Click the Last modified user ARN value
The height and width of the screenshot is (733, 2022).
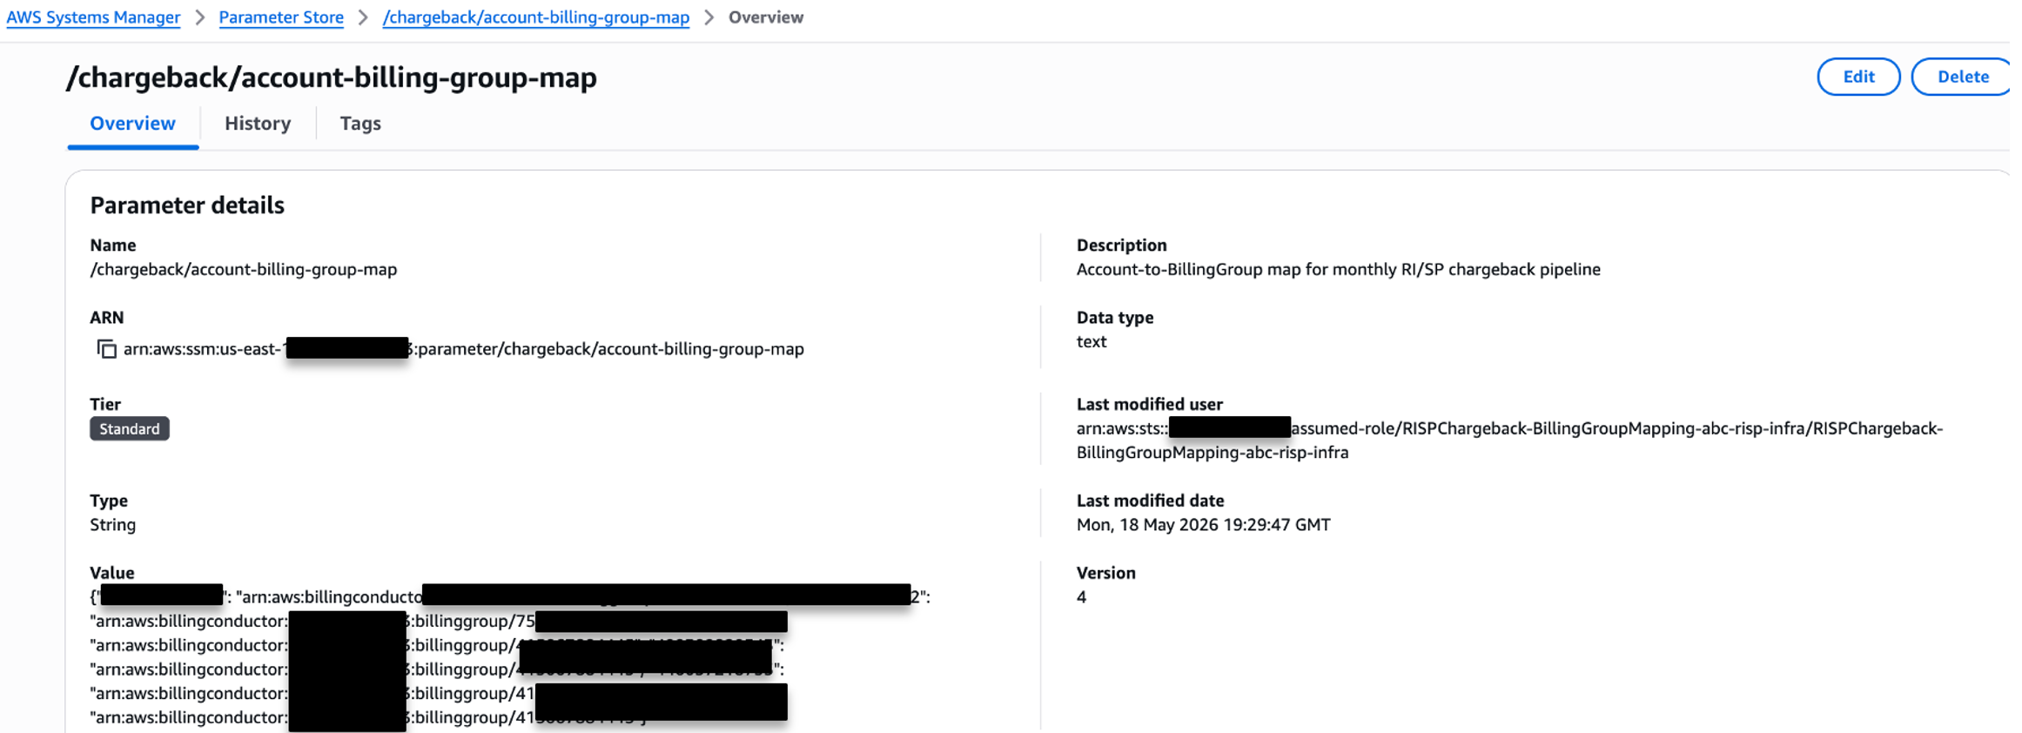pos(1509,440)
